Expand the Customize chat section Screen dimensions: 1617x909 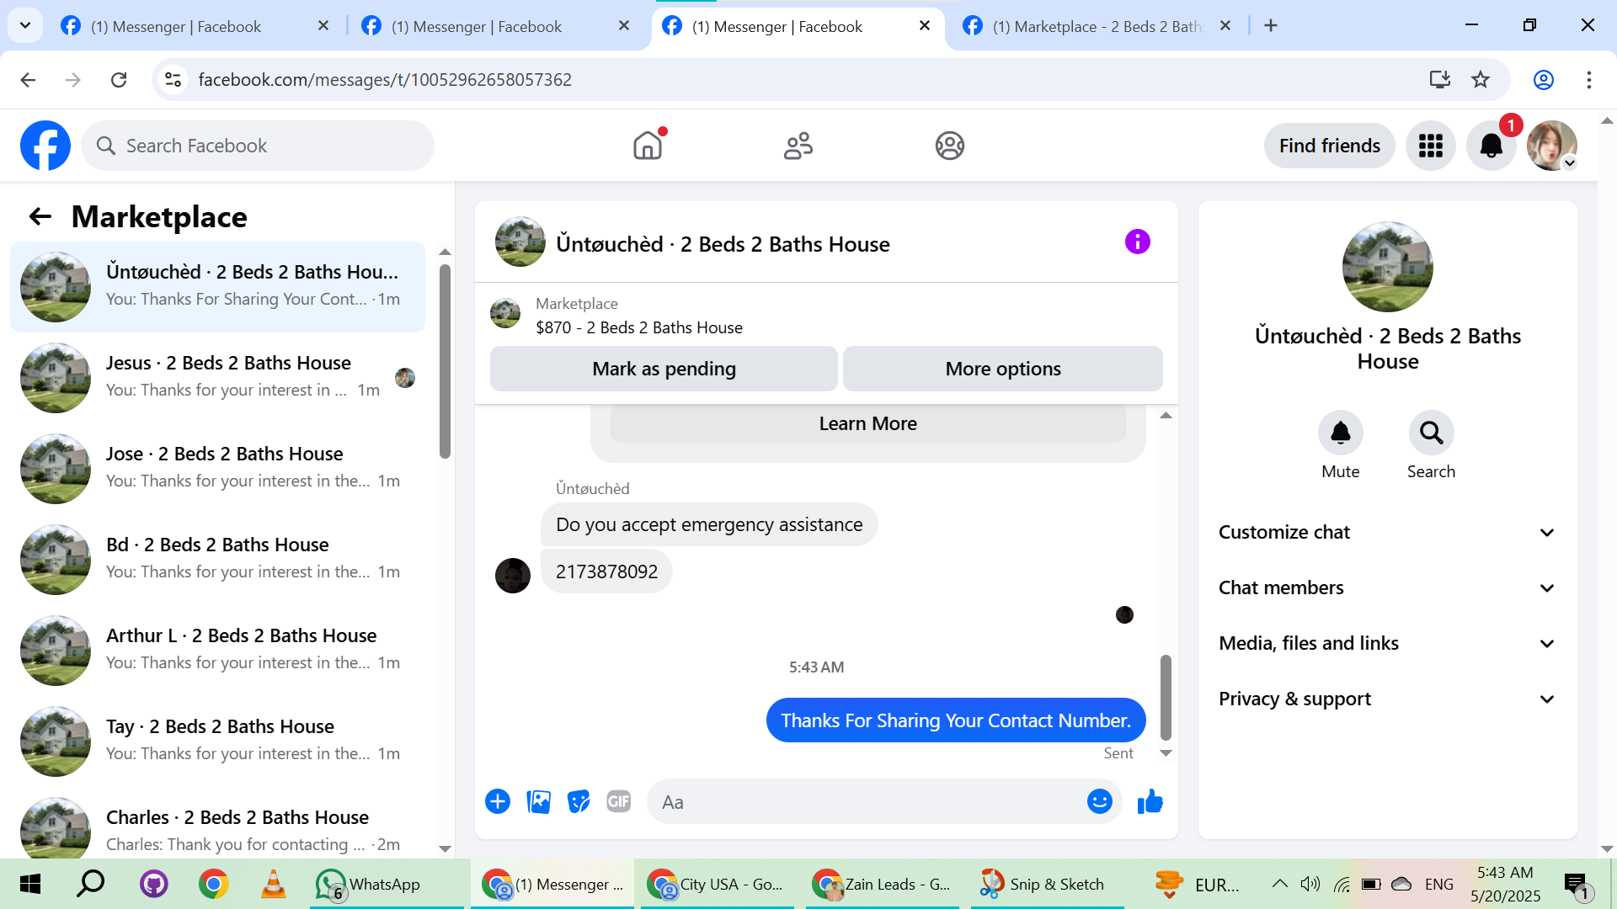pyautogui.click(x=1387, y=532)
